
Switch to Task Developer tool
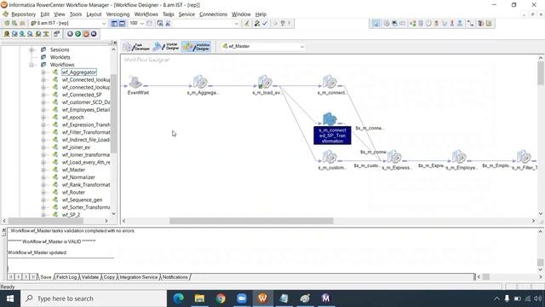coord(136,47)
